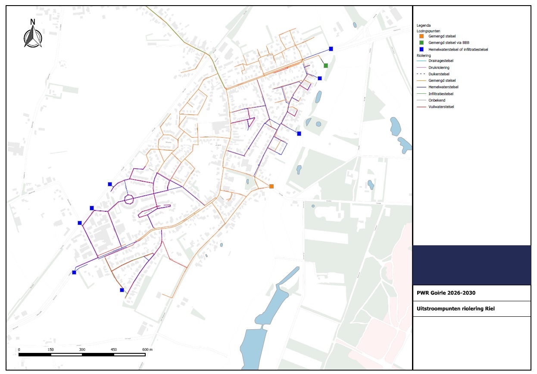
Task: Click the 'Riolering' legend heading
Action: [424, 56]
